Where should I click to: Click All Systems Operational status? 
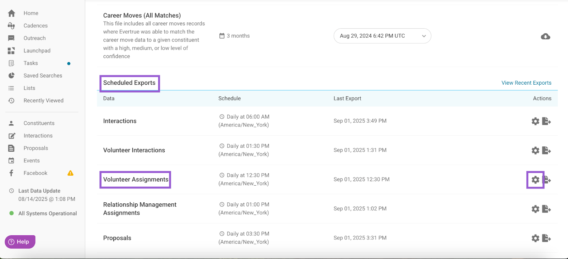(x=43, y=213)
